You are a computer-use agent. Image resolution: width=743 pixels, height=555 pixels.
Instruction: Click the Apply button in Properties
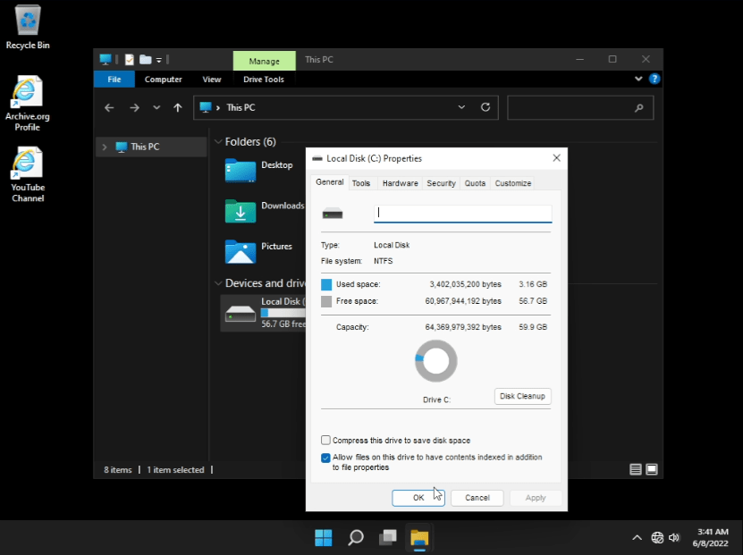pyautogui.click(x=536, y=498)
